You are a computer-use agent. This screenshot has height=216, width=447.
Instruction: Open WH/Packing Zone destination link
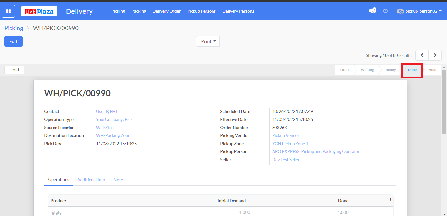[x=113, y=135]
